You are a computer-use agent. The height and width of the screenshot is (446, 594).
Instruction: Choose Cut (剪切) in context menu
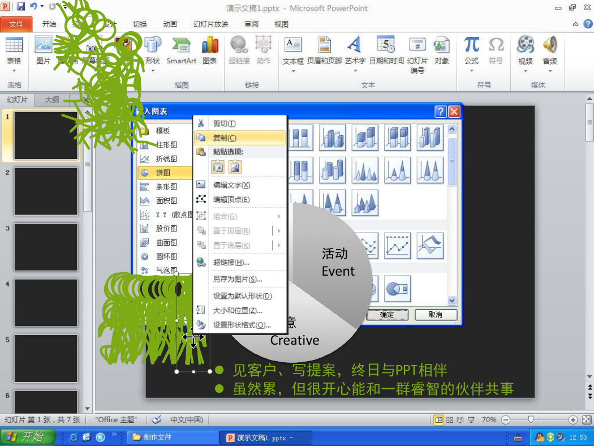tap(240, 123)
